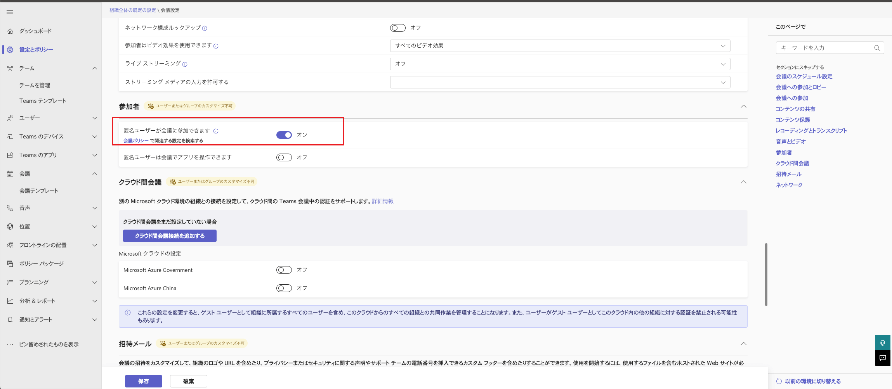
Task: Open the feedback chat icon at right edge
Action: click(x=883, y=358)
